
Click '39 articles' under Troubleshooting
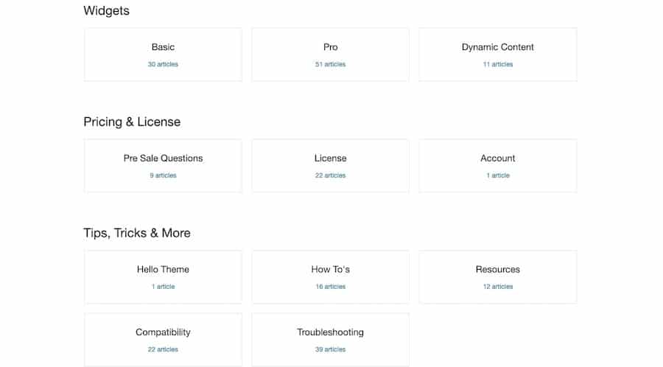pyautogui.click(x=330, y=350)
